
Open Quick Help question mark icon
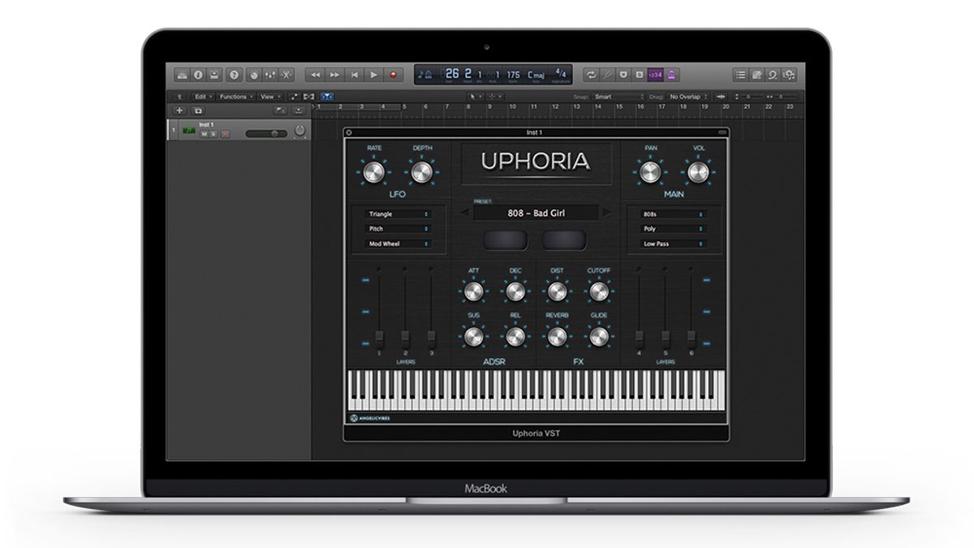(x=234, y=75)
